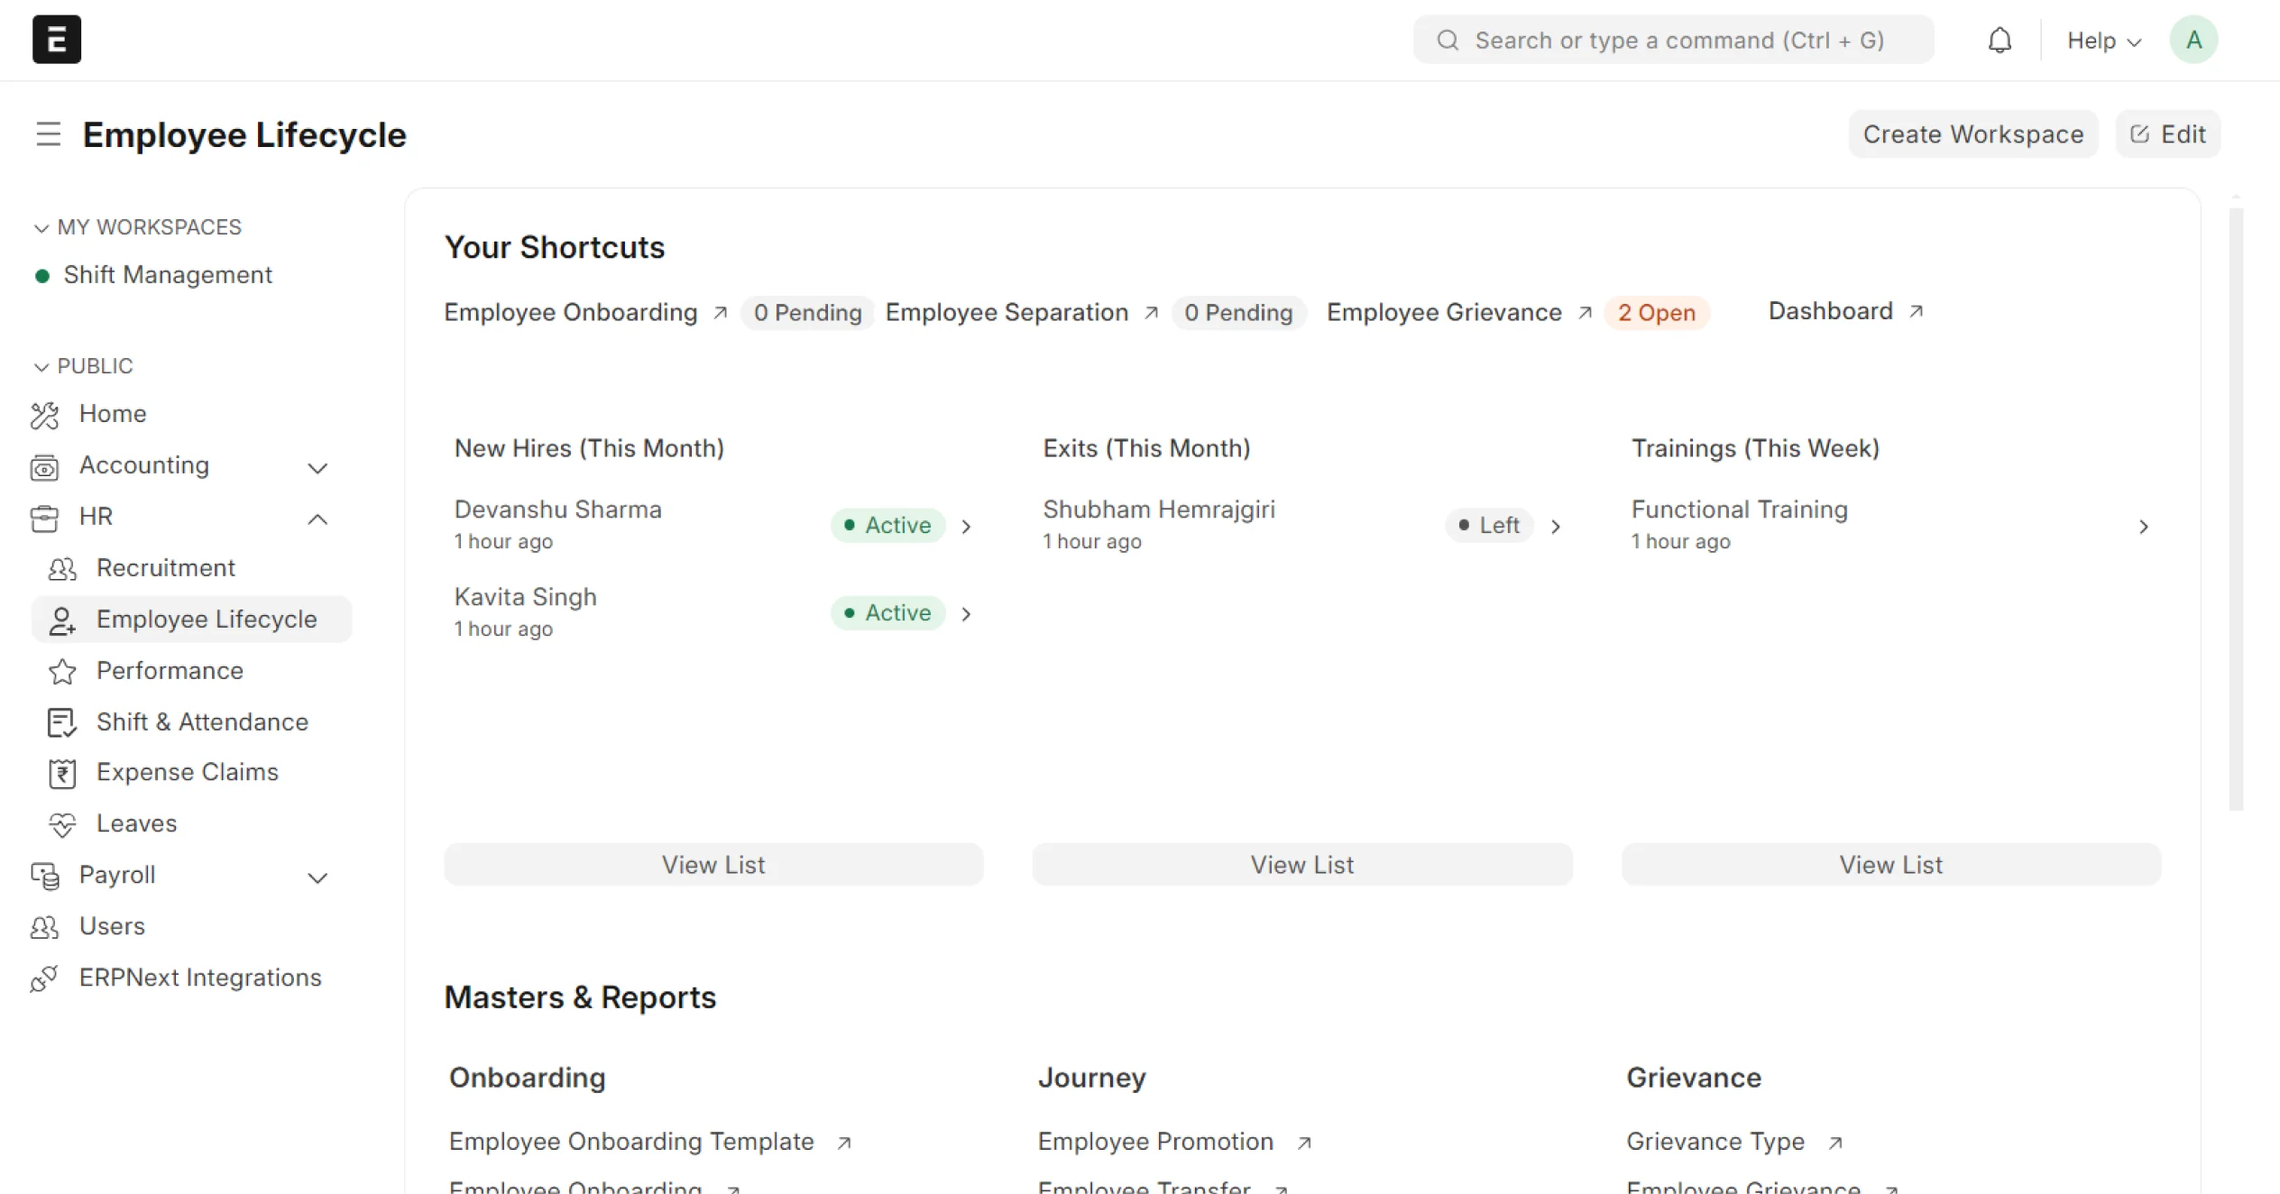Select the Leaves icon
This screenshot has width=2280, height=1194.
coord(61,823)
